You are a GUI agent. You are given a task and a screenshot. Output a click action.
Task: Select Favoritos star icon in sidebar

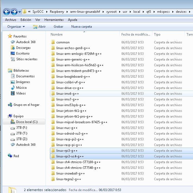click(x=10, y=36)
